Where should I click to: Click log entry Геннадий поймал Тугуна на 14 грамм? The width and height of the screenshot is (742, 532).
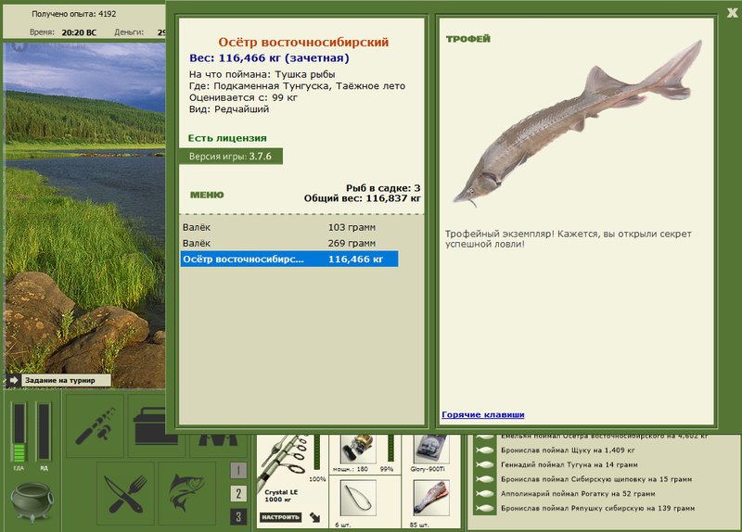pos(569,465)
